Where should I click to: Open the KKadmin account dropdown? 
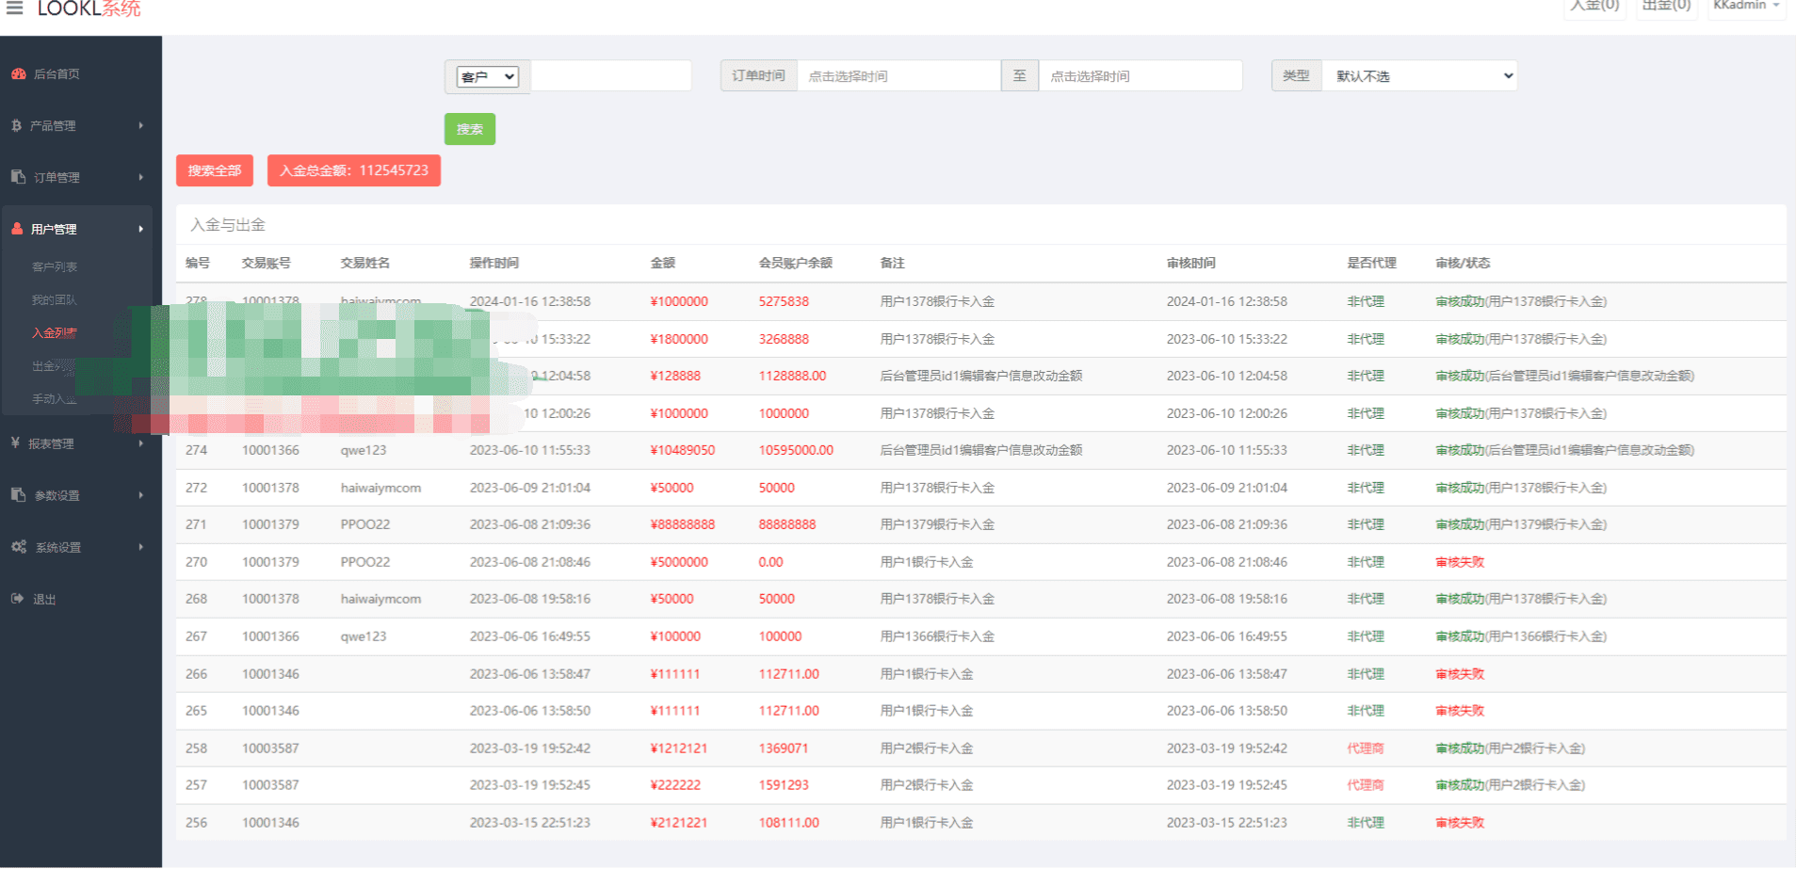(1746, 6)
